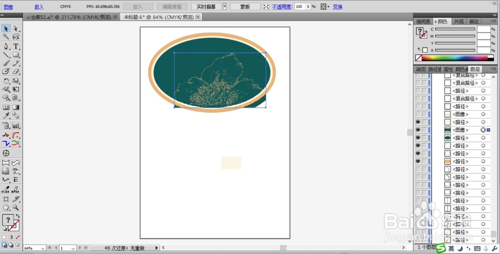
Task: Select the Mesh tool
Action: pos(5,107)
